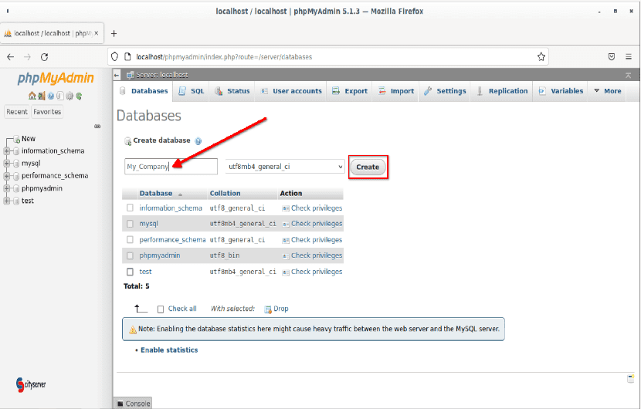This screenshot has height=409, width=641.
Task: Open the User accounts tab
Action: pos(291,91)
